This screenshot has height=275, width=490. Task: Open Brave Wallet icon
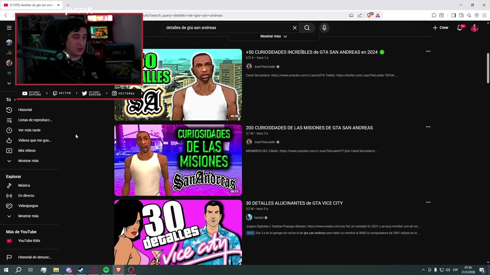point(461,15)
